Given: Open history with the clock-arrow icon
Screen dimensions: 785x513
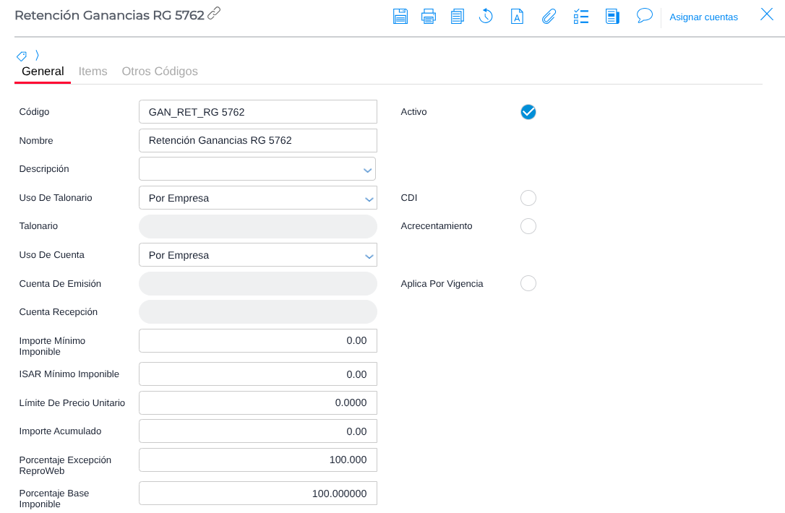Looking at the screenshot, I should click(x=486, y=16).
